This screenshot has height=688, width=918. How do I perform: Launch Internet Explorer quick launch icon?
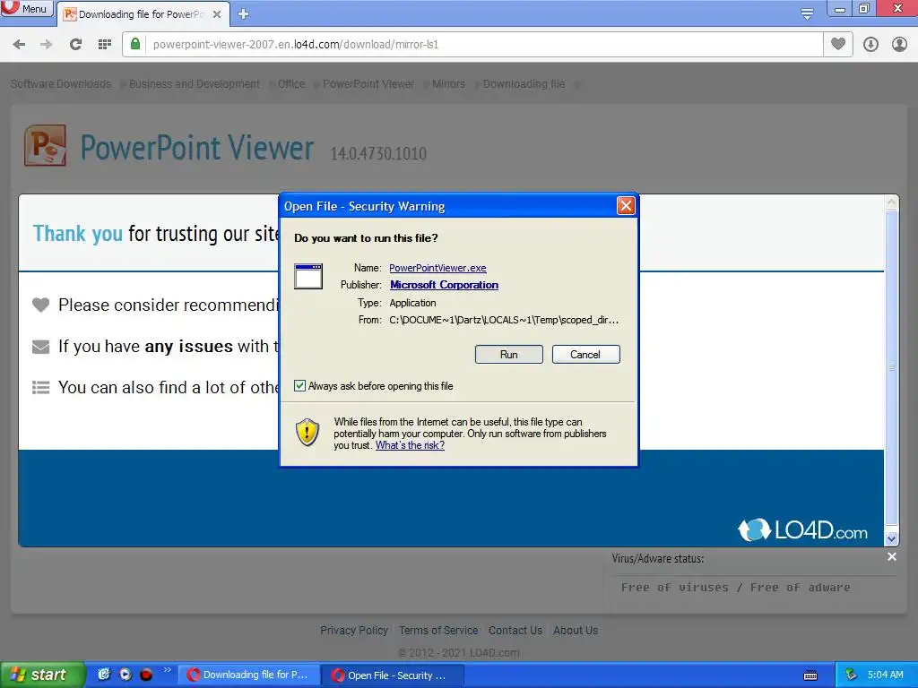click(104, 675)
